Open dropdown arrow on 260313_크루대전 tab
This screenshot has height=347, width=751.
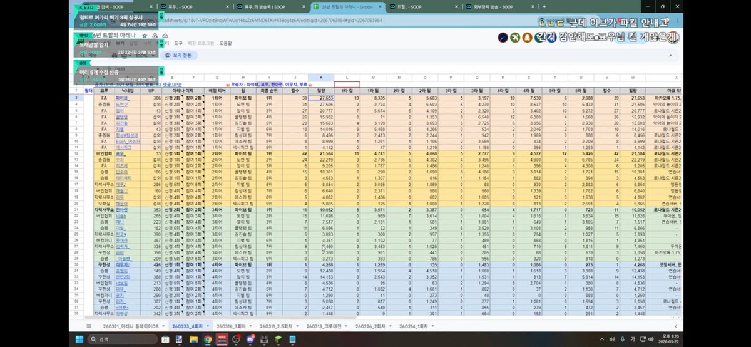347,327
